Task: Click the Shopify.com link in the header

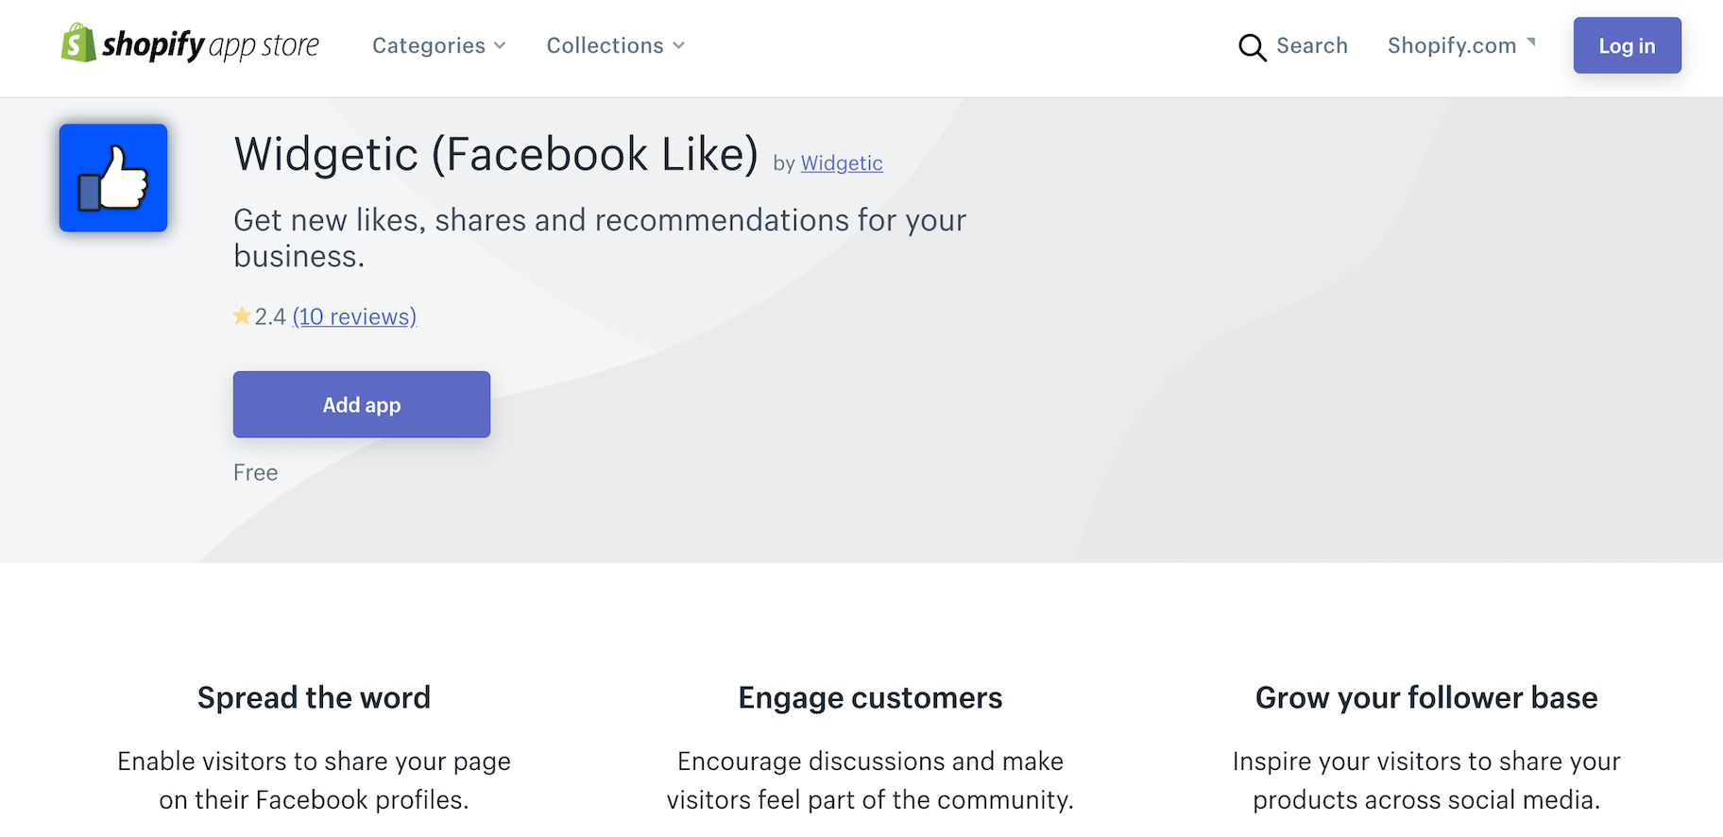Action: coord(1452,44)
